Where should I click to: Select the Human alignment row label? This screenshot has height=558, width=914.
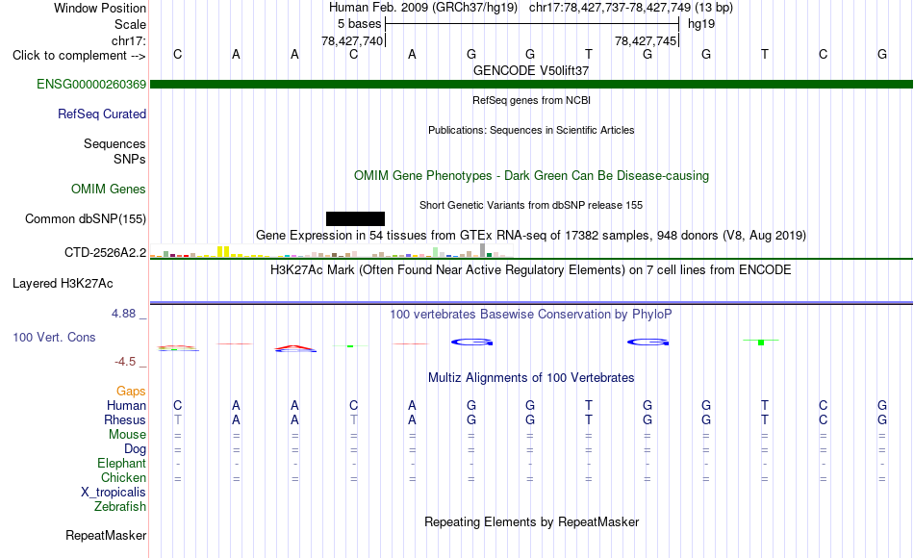point(126,405)
